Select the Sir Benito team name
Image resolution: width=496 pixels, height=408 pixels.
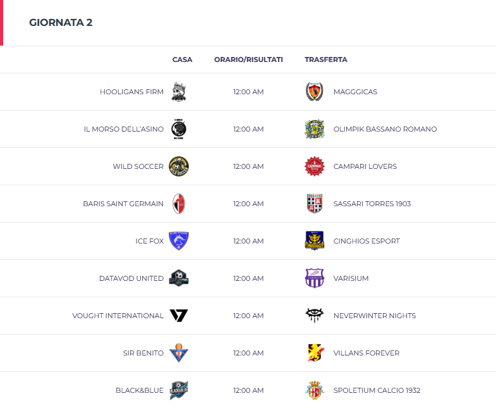(x=143, y=353)
